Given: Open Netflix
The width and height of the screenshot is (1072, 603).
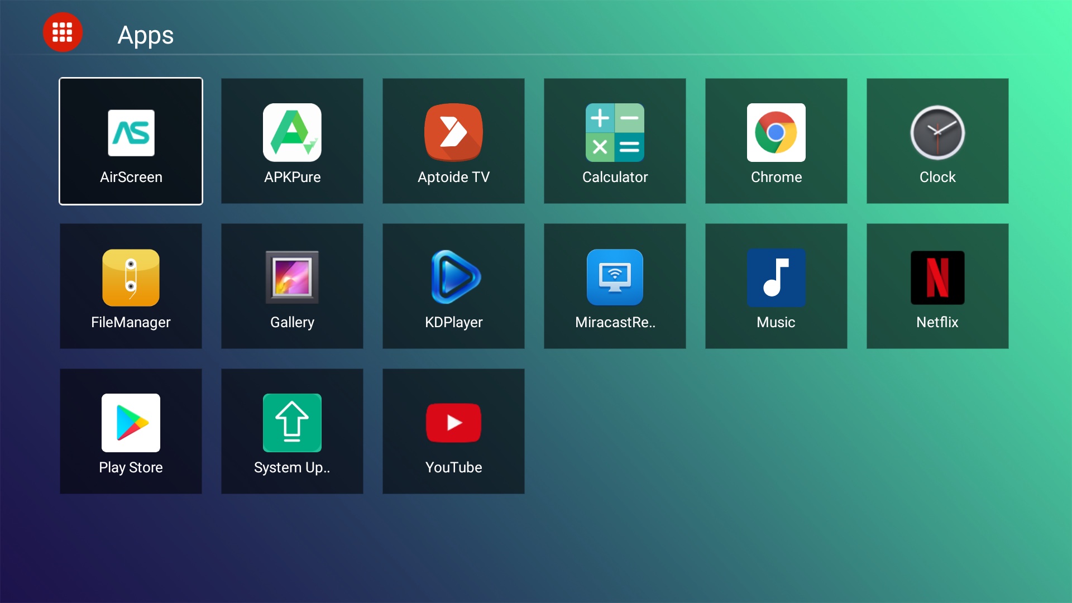Looking at the screenshot, I should [937, 286].
